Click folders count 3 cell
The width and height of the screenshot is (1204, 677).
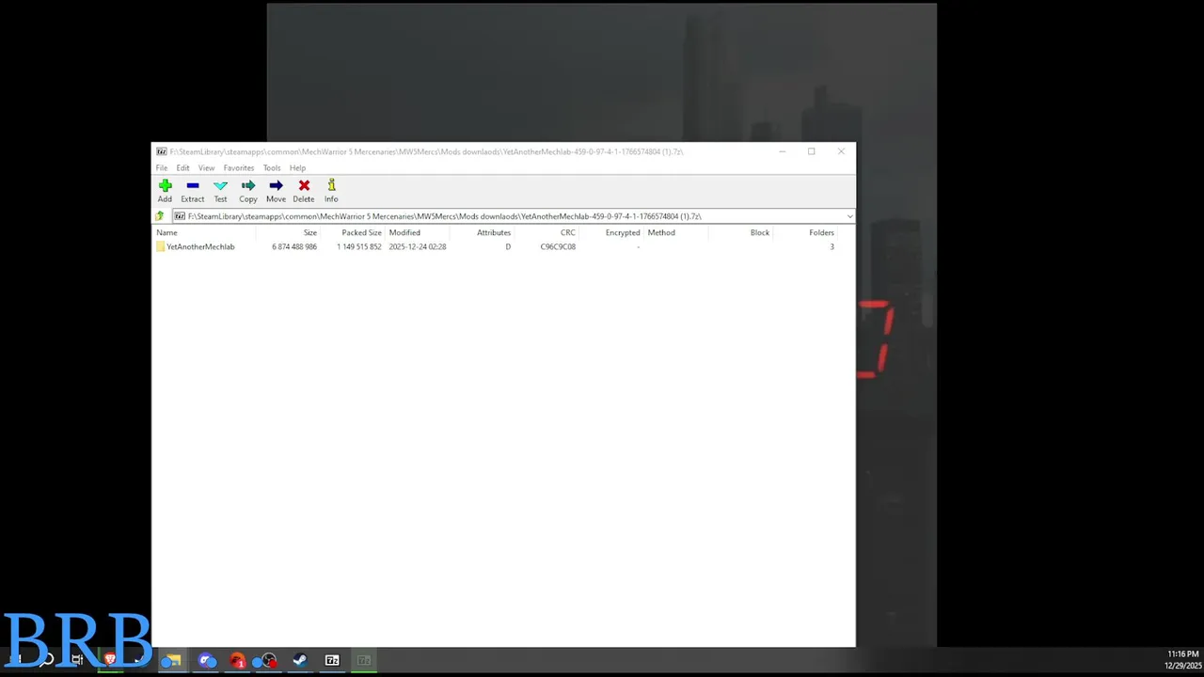pyautogui.click(x=832, y=246)
